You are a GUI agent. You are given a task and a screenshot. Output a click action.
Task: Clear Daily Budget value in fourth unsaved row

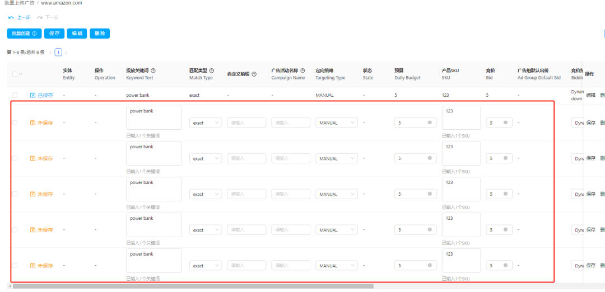[x=430, y=230]
